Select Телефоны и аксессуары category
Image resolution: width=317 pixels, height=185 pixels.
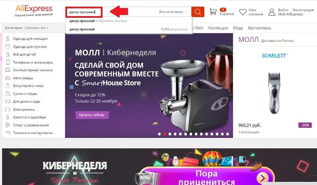coord(33,62)
